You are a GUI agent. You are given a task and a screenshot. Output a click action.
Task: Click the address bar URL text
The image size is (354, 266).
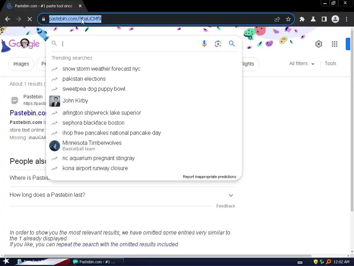coord(75,19)
